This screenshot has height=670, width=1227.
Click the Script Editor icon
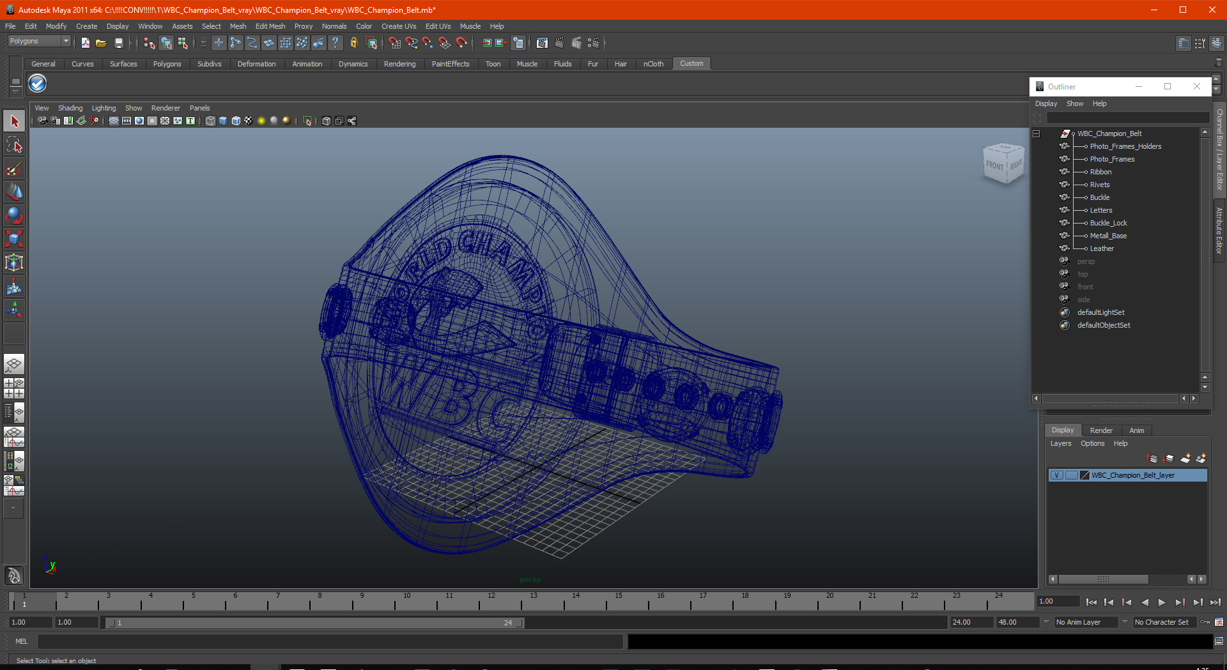(x=1219, y=641)
